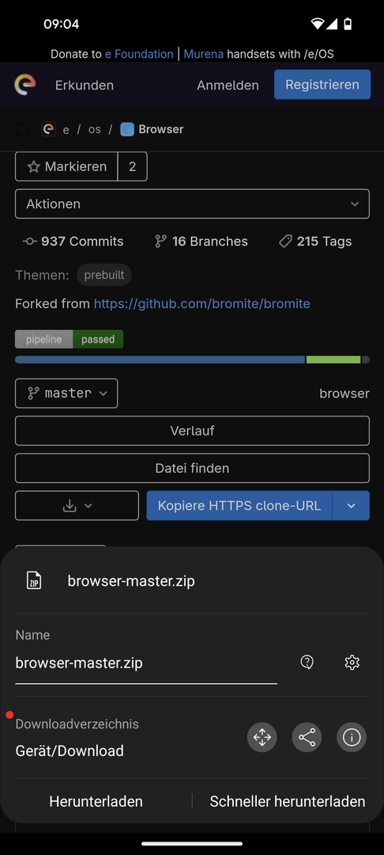Image resolution: width=384 pixels, height=855 pixels.
Task: Open the sidebar toggle icon near breadcrumb
Action: 23,129
